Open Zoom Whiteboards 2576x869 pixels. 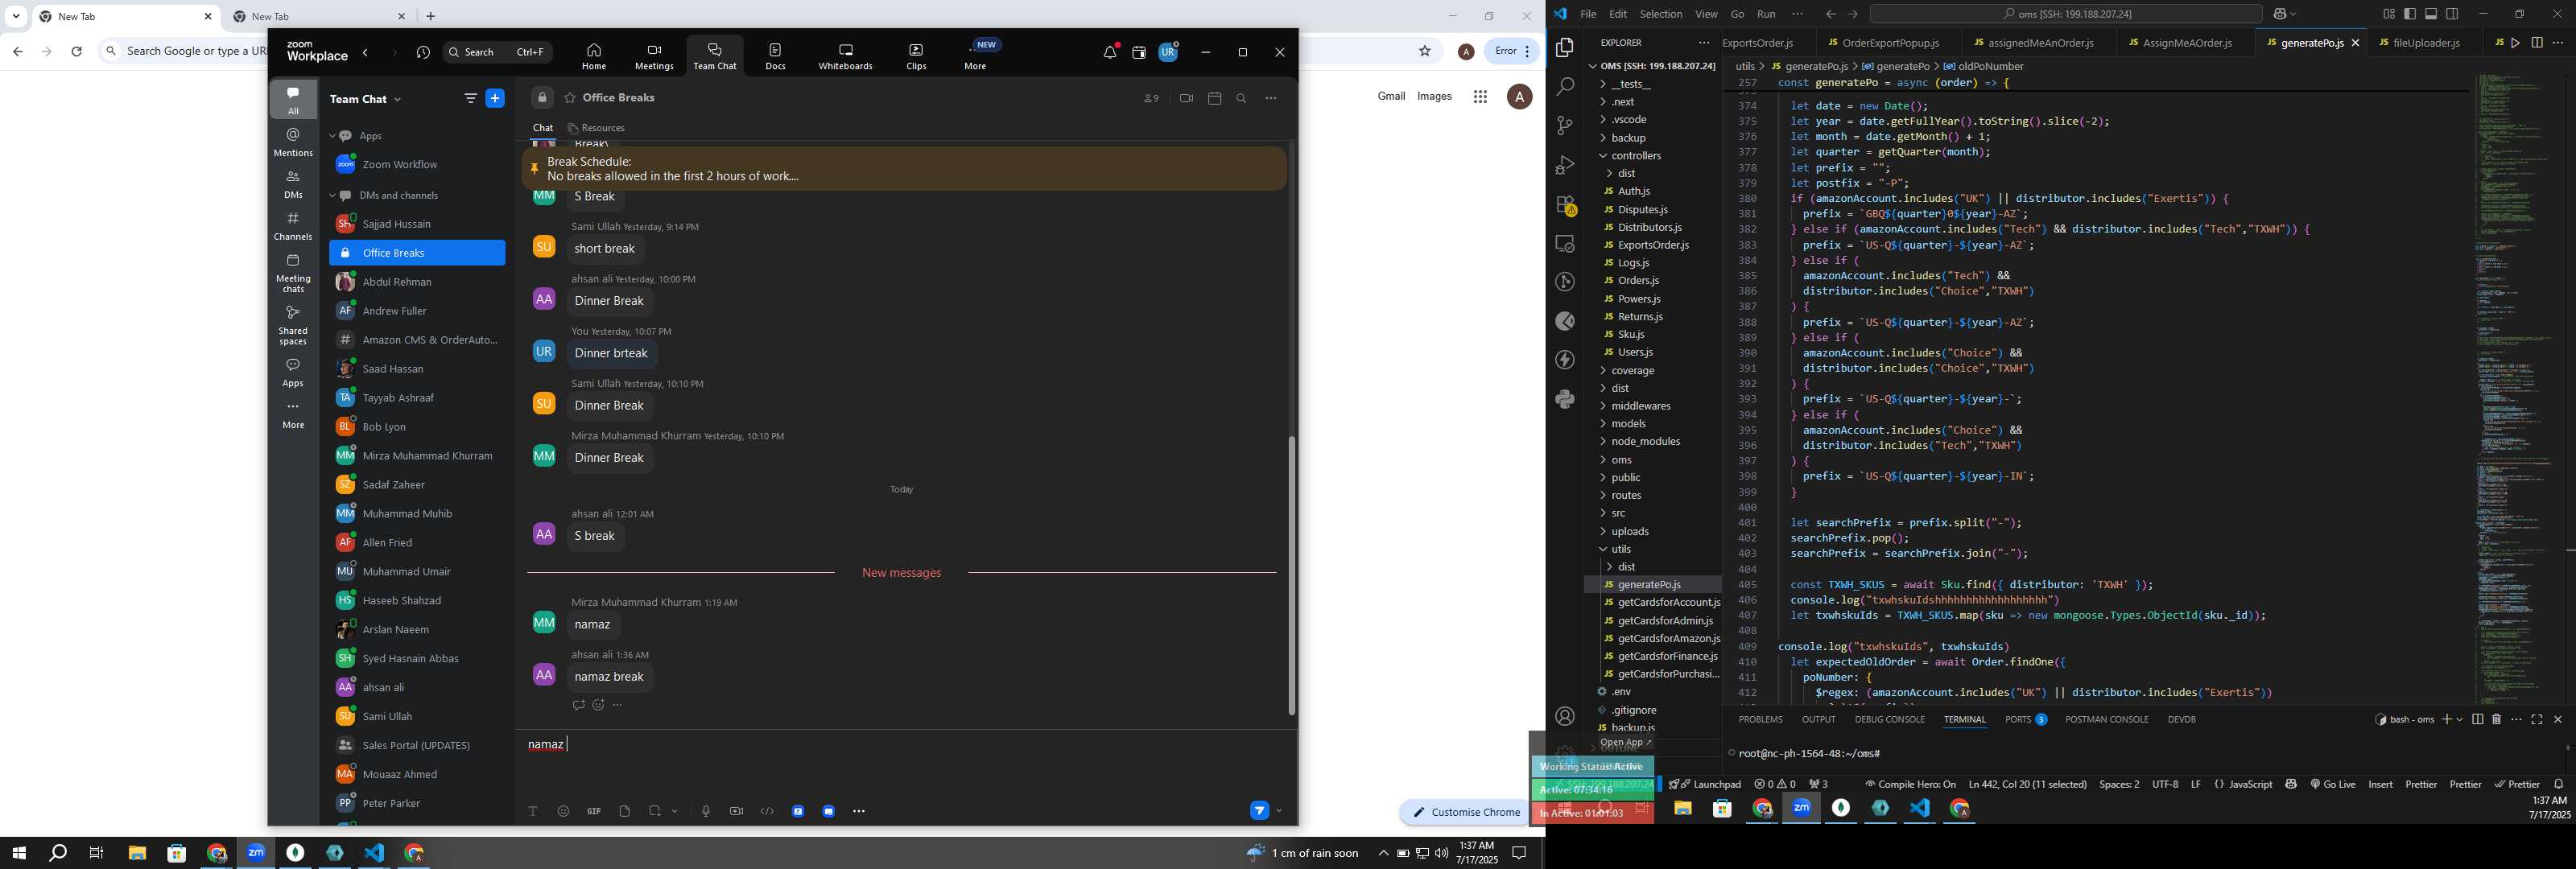845,57
